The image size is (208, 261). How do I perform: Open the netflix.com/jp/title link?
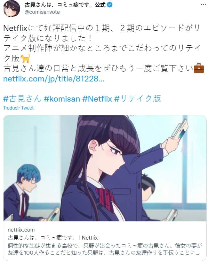tap(54, 78)
